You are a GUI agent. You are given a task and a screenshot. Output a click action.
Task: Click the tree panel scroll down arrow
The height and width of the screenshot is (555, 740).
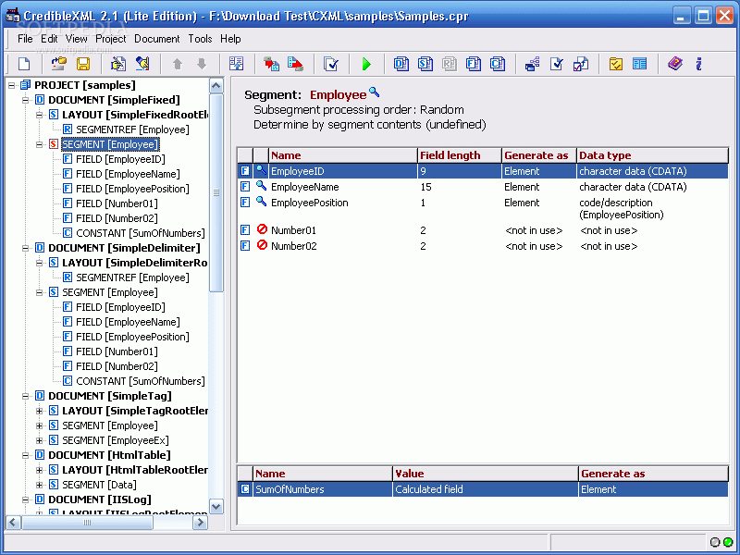point(216,507)
